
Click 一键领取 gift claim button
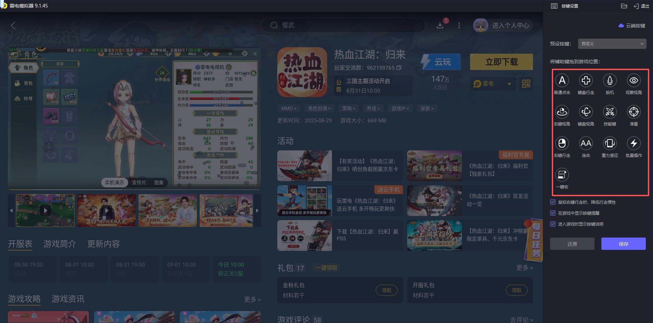click(x=326, y=268)
